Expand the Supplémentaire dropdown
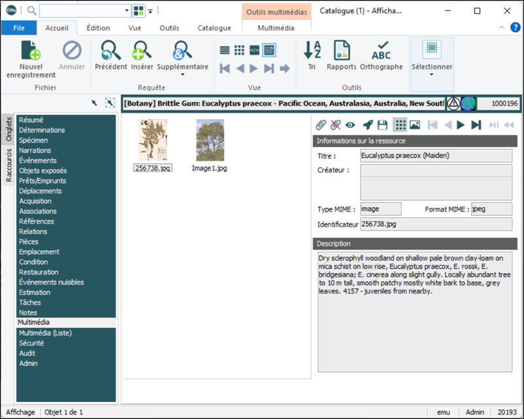 [x=182, y=75]
